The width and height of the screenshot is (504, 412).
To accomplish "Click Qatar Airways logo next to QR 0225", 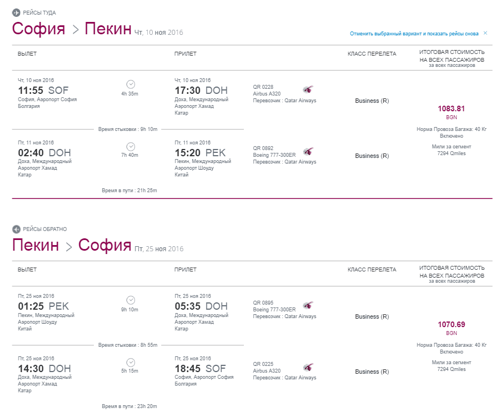I will (x=308, y=367).
